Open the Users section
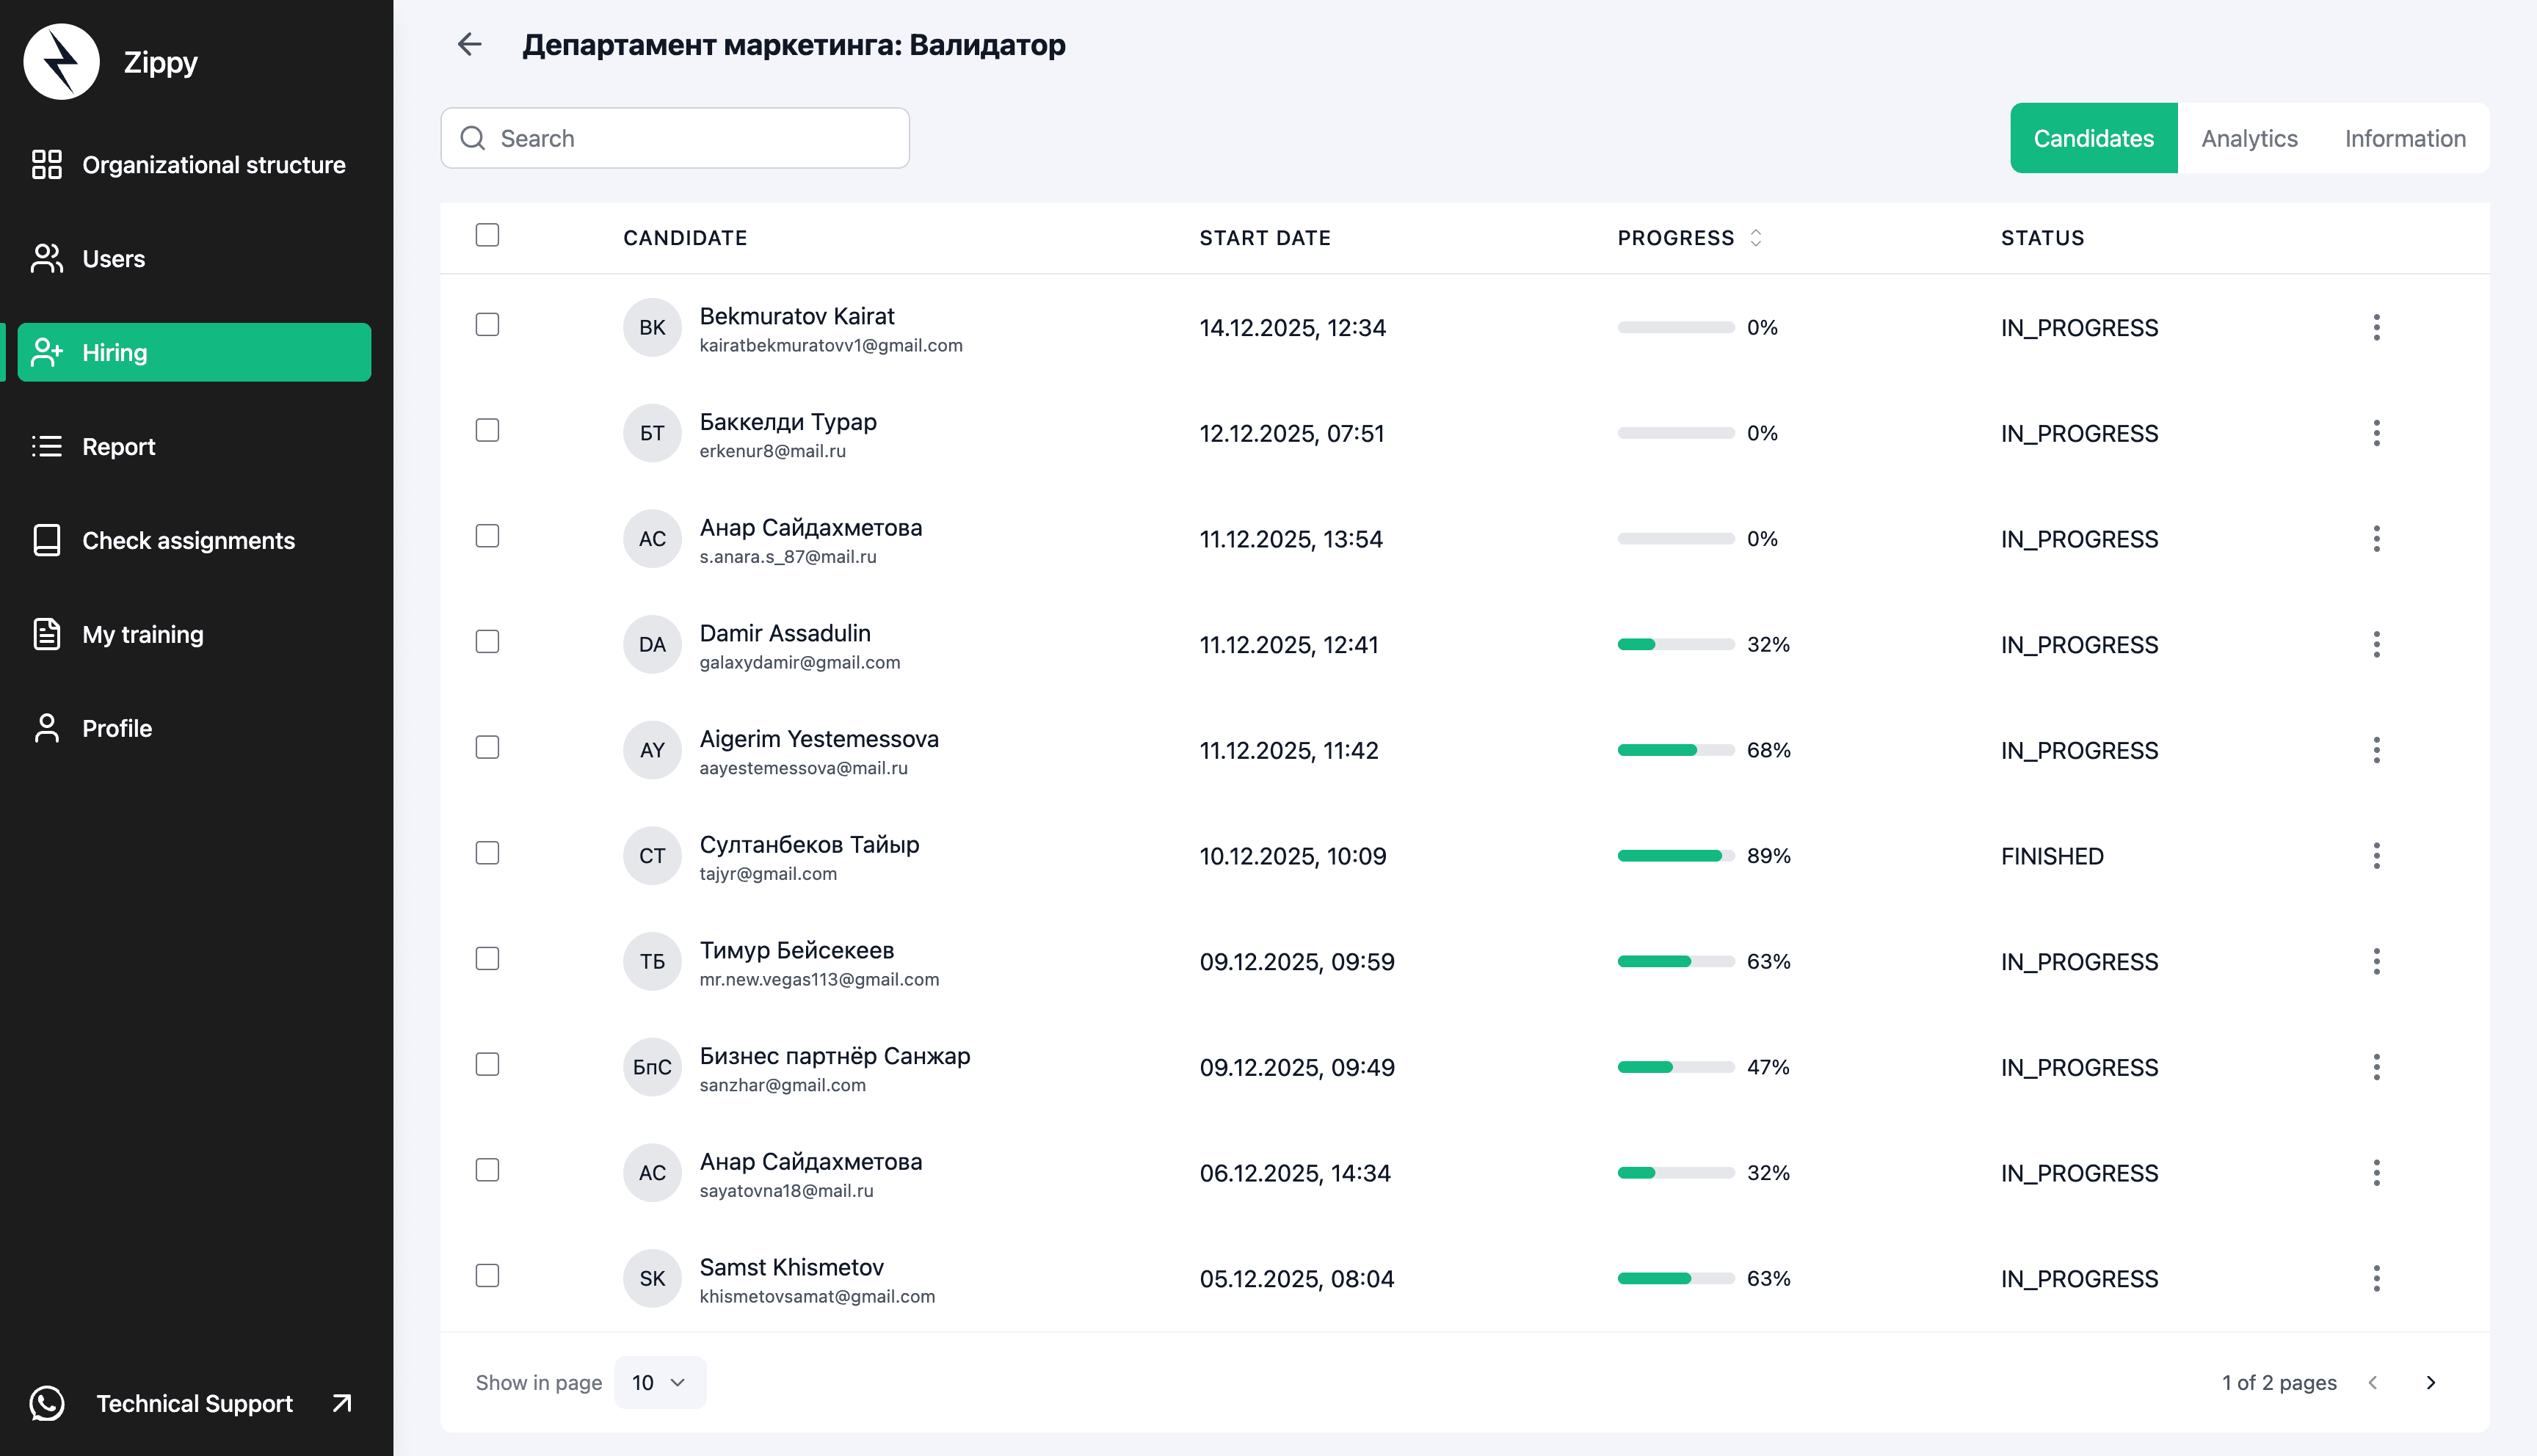Screen dimensions: 2537x1456 [114, 258]
